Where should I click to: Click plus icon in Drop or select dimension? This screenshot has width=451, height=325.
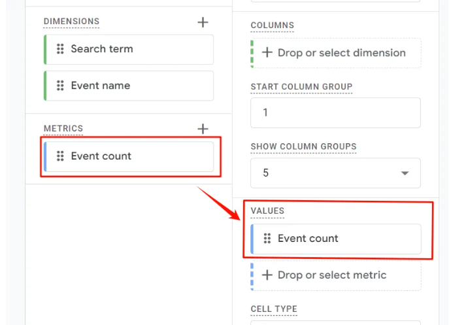click(267, 53)
